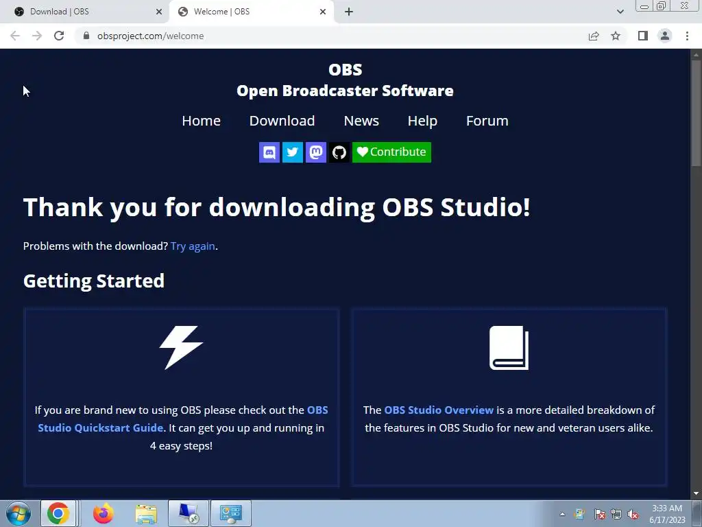Open the News nav item
This screenshot has height=527, width=702.
[361, 121]
